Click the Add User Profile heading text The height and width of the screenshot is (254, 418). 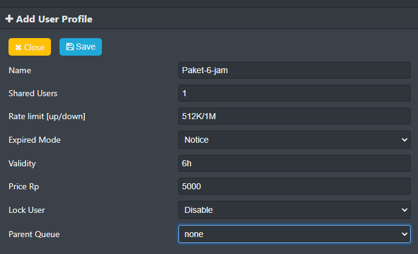(54, 19)
